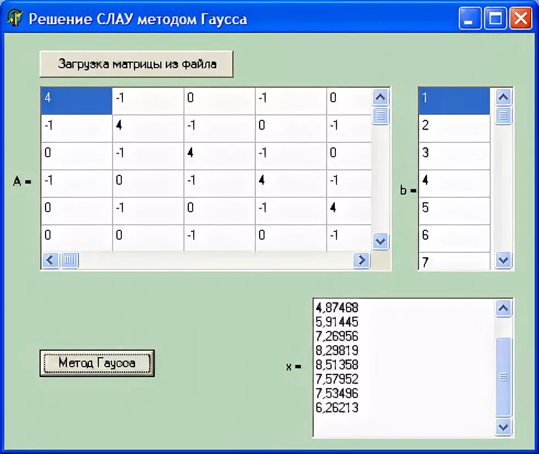Click result value 7,53496

[x=337, y=393]
